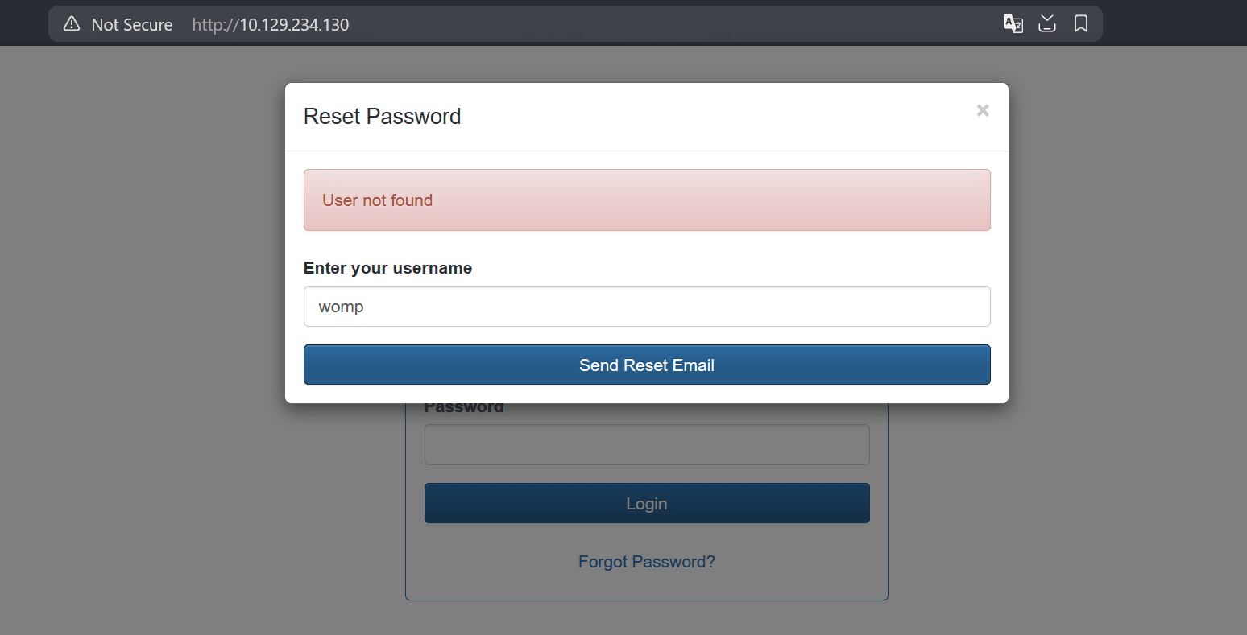Open the page translate icon
The height and width of the screenshot is (635, 1247).
pyautogui.click(x=1013, y=24)
